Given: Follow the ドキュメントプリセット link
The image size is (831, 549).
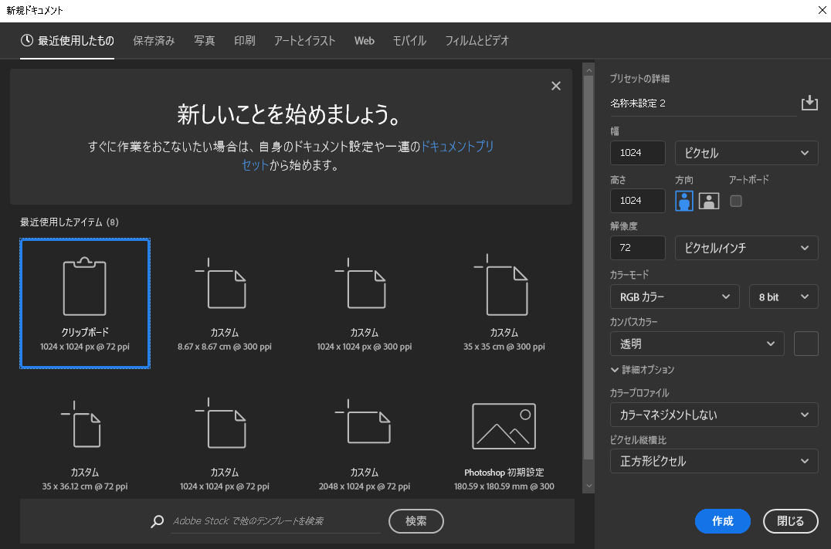Looking at the screenshot, I should (x=456, y=147).
